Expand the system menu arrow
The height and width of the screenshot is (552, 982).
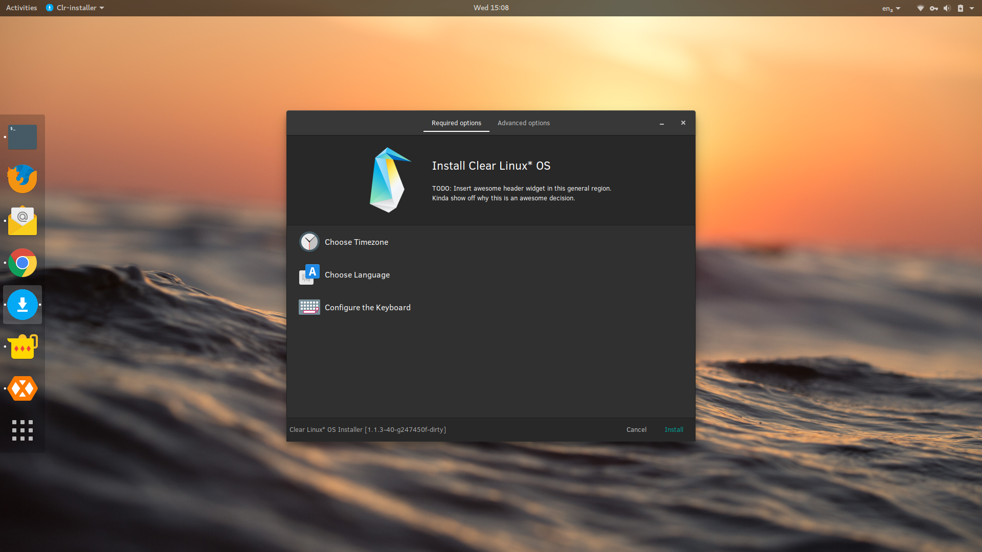pos(972,8)
